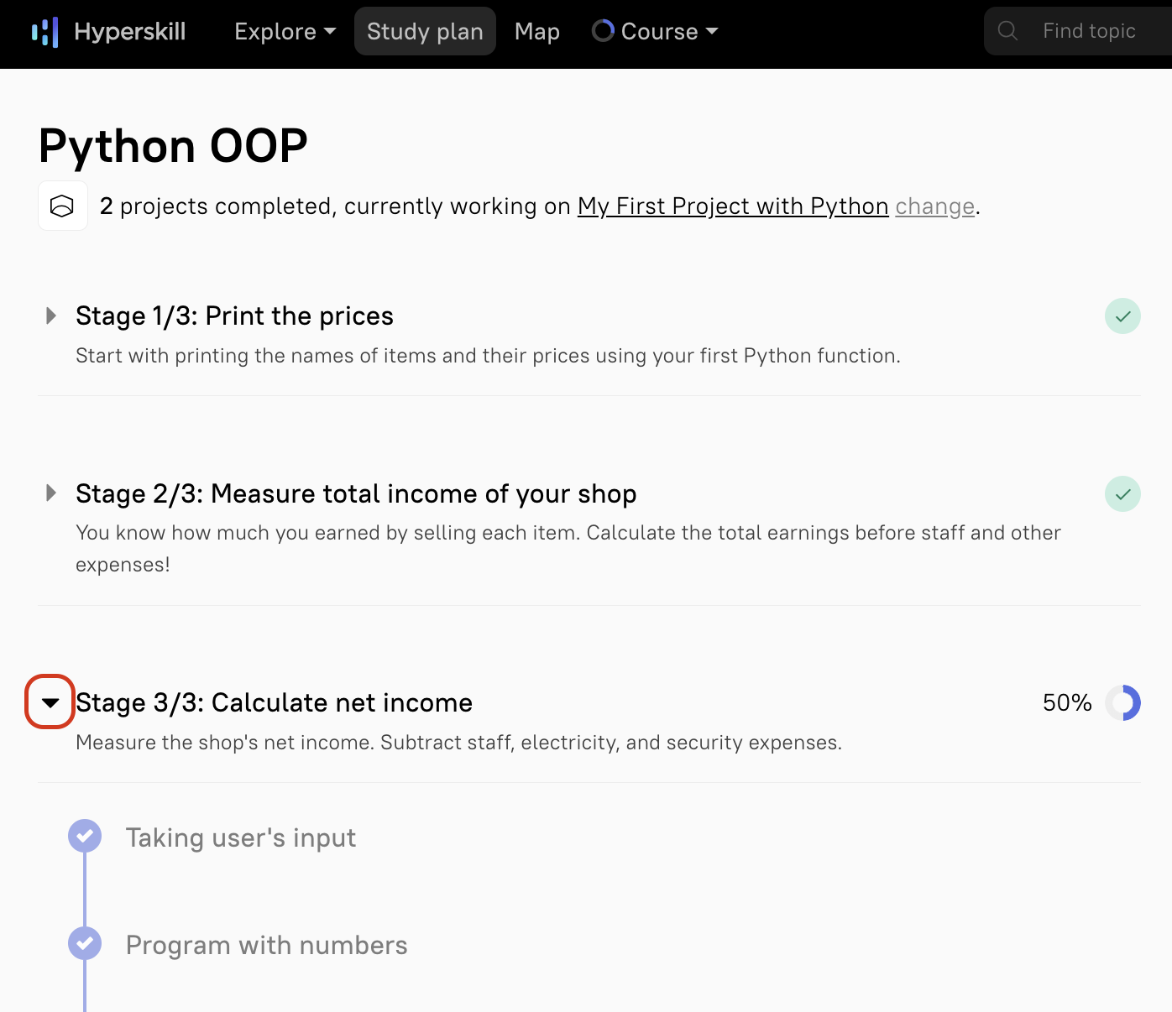The width and height of the screenshot is (1172, 1012).
Task: Collapse Stage 3/3 Calculate net income
Action: tap(50, 702)
